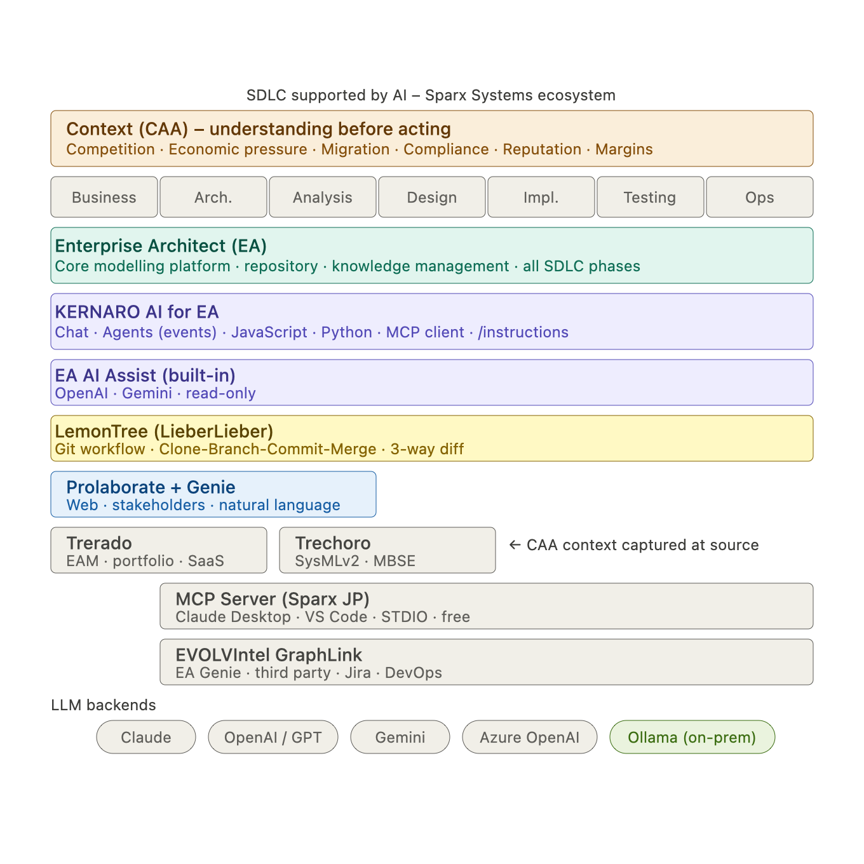Click the Trerado box
This screenshot has width=864, height=864.
pyautogui.click(x=159, y=550)
